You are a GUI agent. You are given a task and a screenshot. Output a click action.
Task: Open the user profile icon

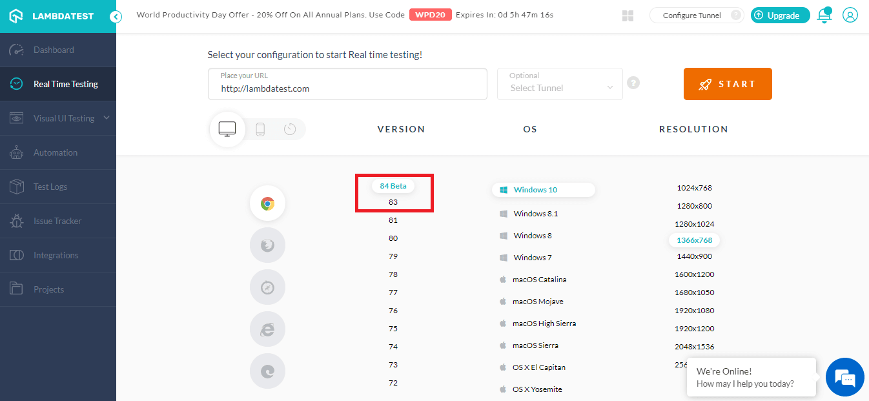click(x=850, y=15)
